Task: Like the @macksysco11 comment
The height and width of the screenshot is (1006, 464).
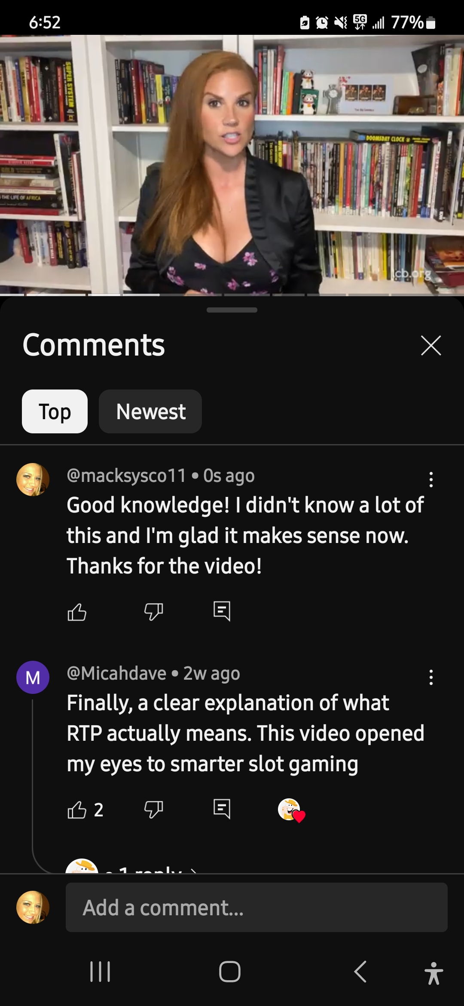Action: (77, 612)
